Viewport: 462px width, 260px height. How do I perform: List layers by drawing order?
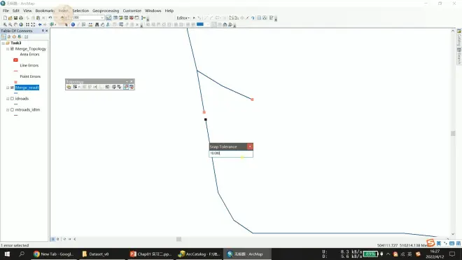coord(3,37)
